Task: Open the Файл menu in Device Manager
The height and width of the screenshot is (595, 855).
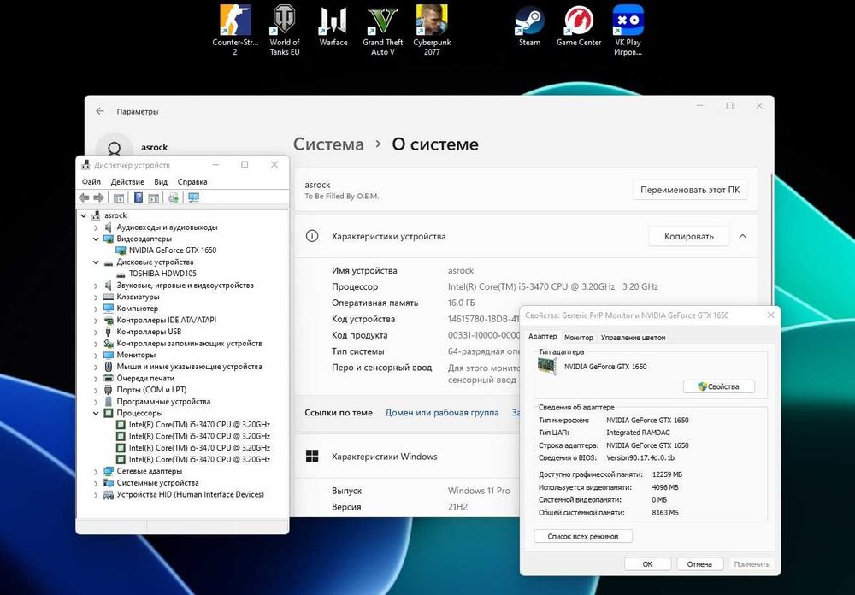Action: pyautogui.click(x=91, y=181)
